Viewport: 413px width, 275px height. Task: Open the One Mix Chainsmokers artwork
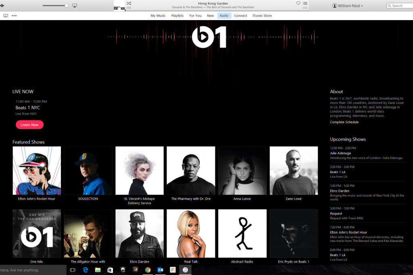[37, 234]
